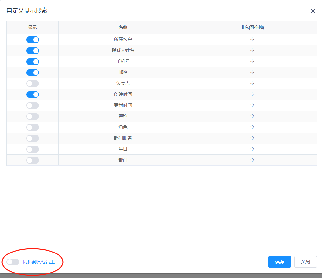Enable the 尊称 field toggle
The width and height of the screenshot is (322, 278).
33,116
